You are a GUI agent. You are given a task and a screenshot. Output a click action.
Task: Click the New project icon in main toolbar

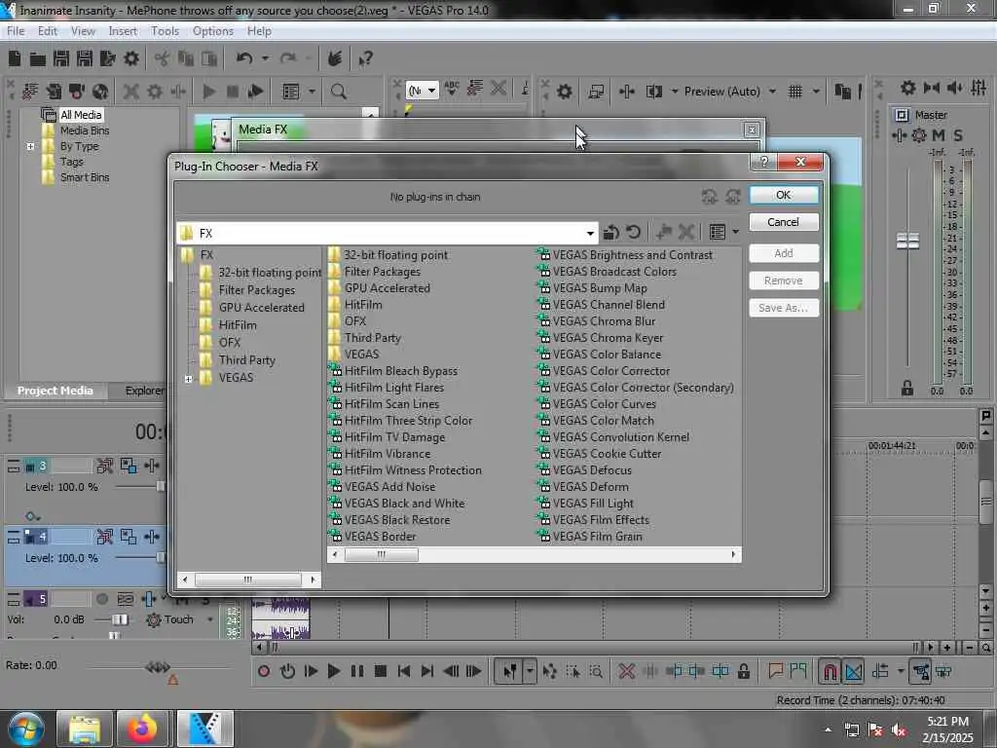coord(15,59)
